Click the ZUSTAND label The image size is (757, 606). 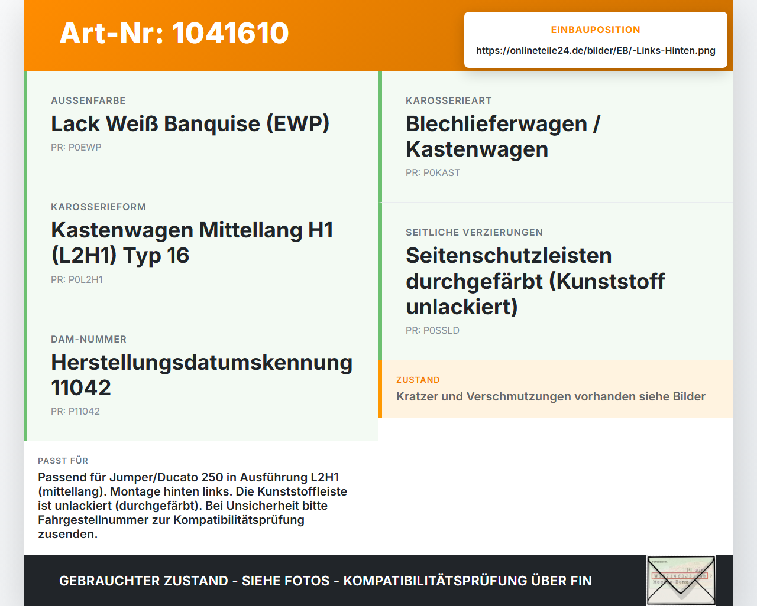pos(418,380)
